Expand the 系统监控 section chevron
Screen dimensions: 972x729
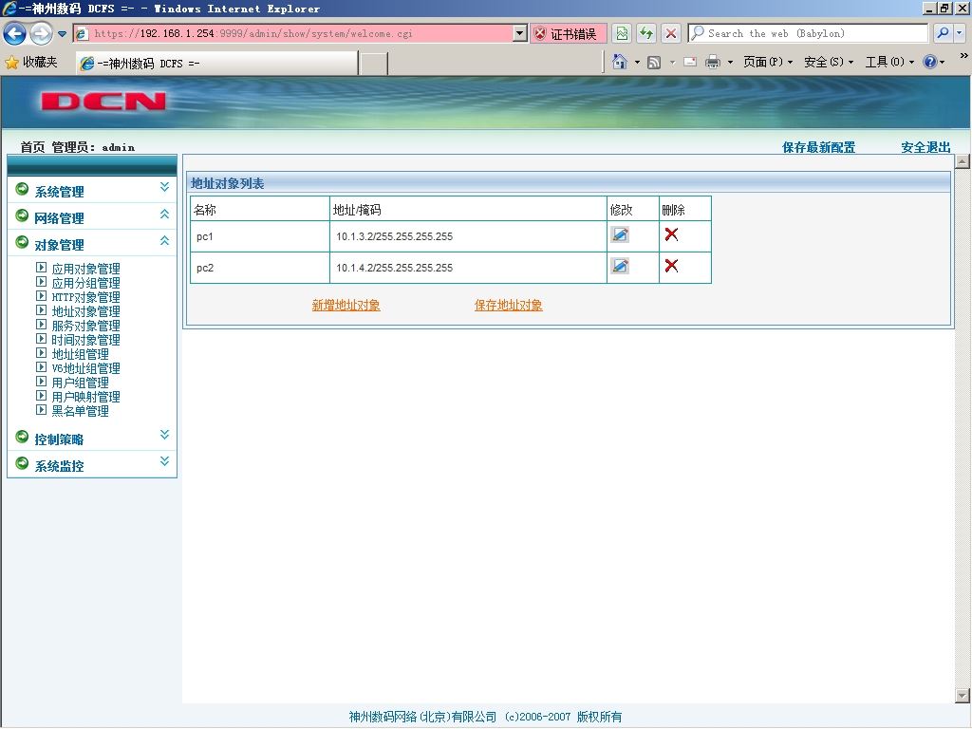[x=164, y=461]
